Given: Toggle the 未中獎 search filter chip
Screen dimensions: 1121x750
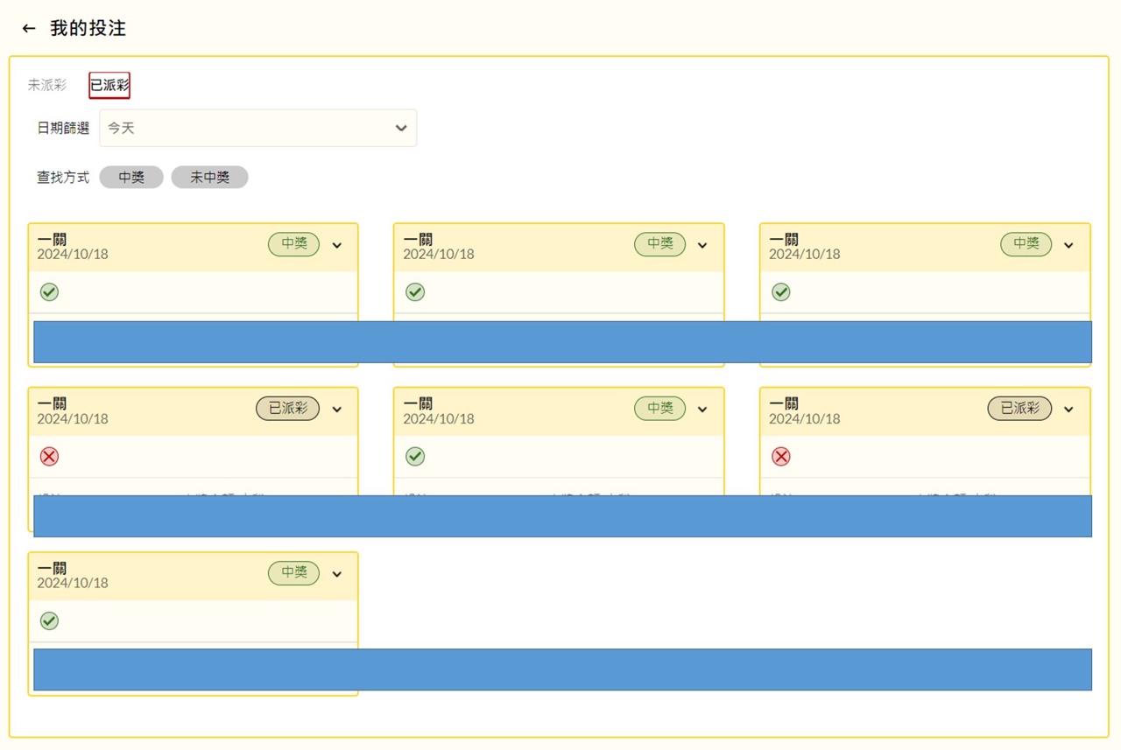Looking at the screenshot, I should pyautogui.click(x=209, y=178).
